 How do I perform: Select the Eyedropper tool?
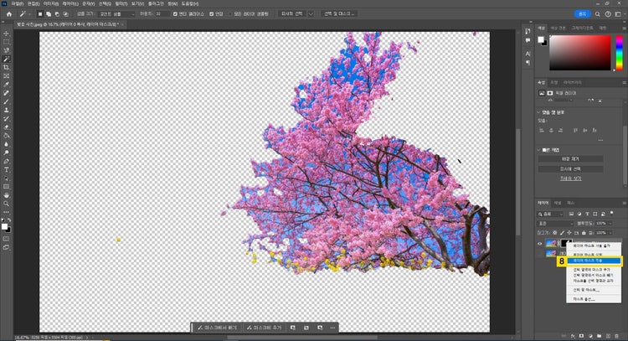pyautogui.click(x=7, y=84)
